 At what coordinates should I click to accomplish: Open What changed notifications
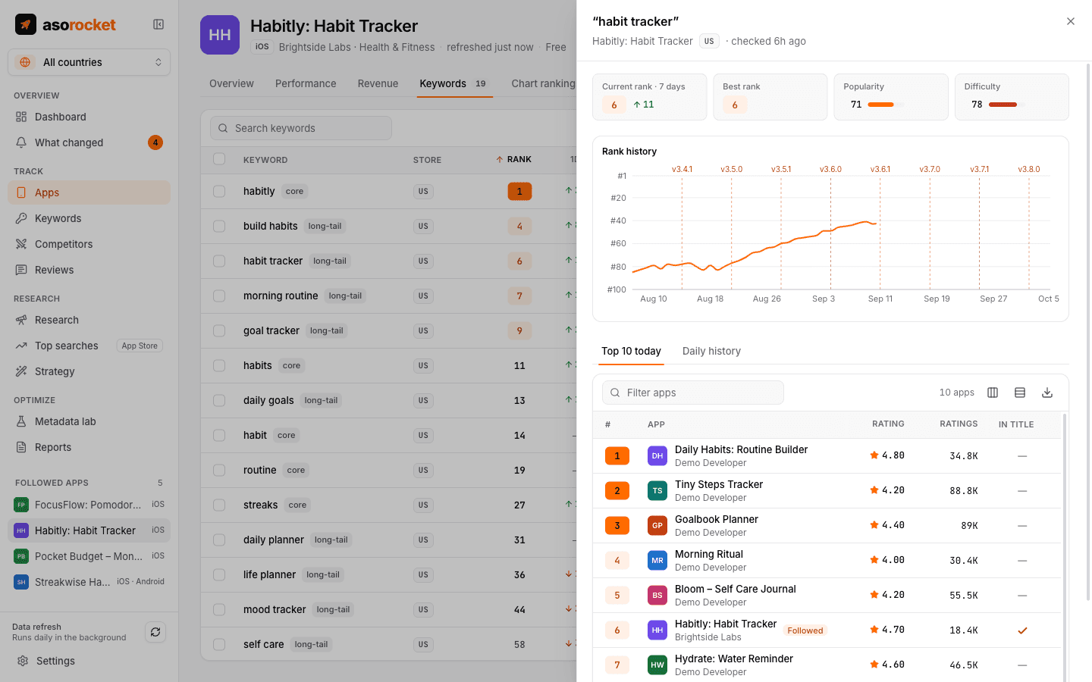point(89,142)
